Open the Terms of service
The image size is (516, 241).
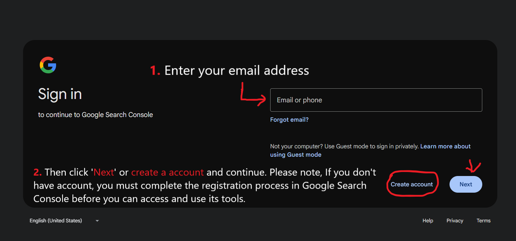click(x=483, y=220)
